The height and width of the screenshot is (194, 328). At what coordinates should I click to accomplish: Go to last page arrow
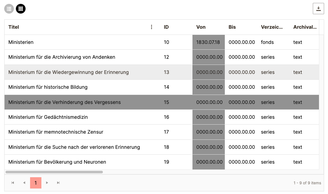click(58, 183)
